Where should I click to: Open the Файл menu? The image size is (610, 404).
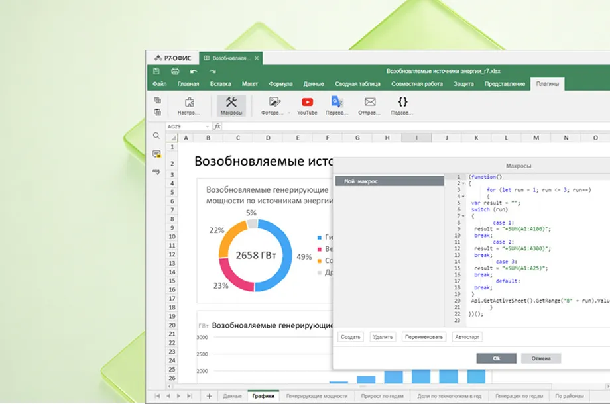160,84
